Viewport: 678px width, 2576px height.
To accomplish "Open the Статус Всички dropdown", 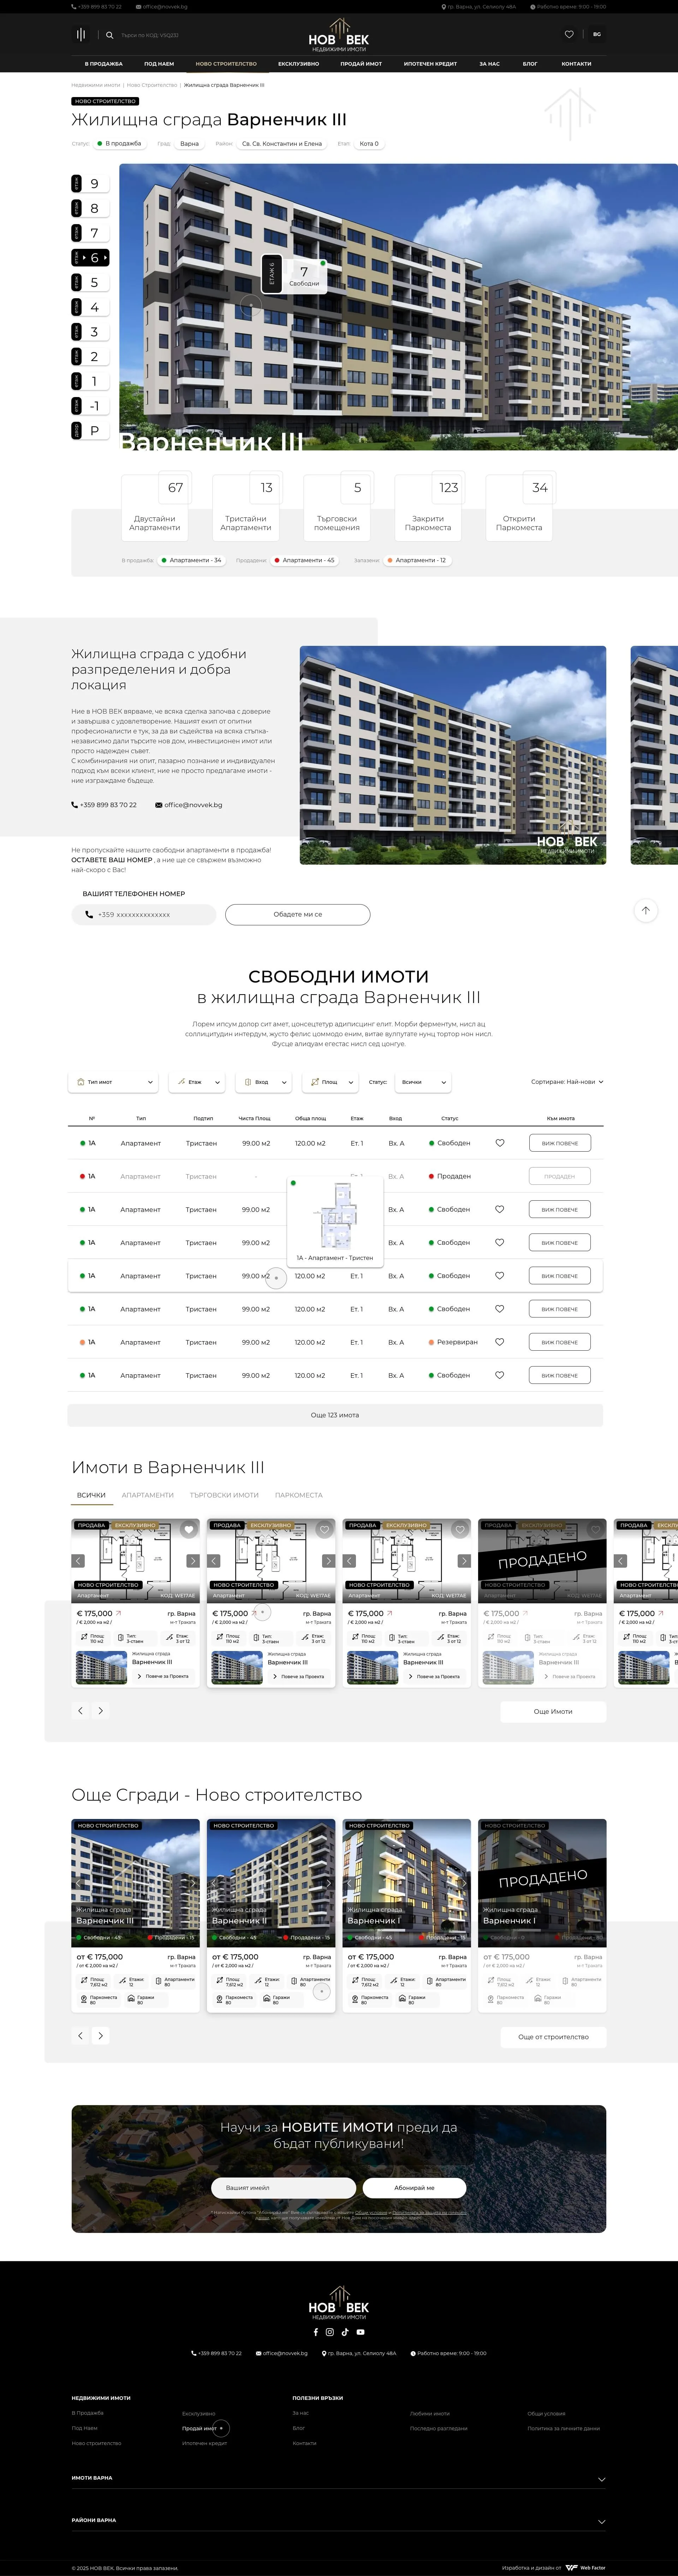I will point(423,1082).
